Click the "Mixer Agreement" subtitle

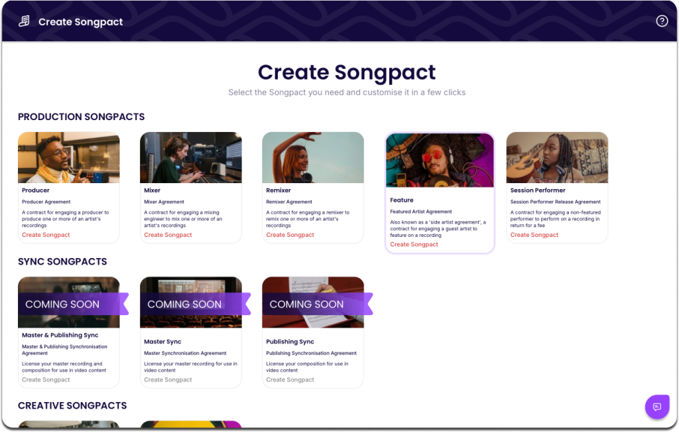point(164,202)
